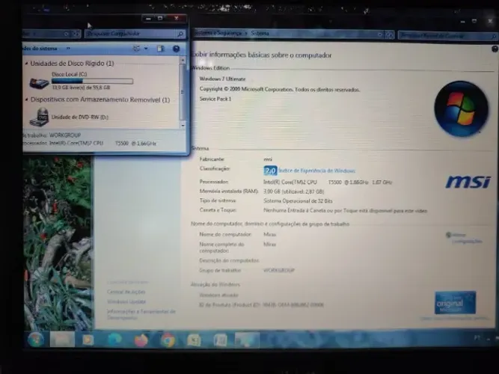Click Propriedades do sistema toolbar button
The image size is (499, 374).
(x=40, y=49)
